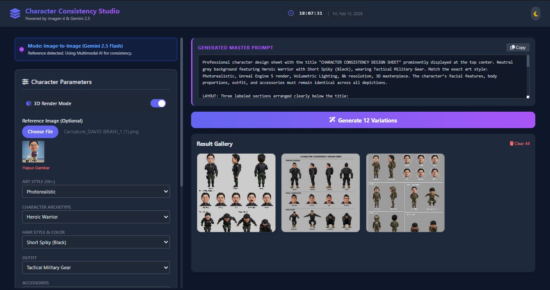Click Choose File button
550x290 pixels.
coord(40,132)
